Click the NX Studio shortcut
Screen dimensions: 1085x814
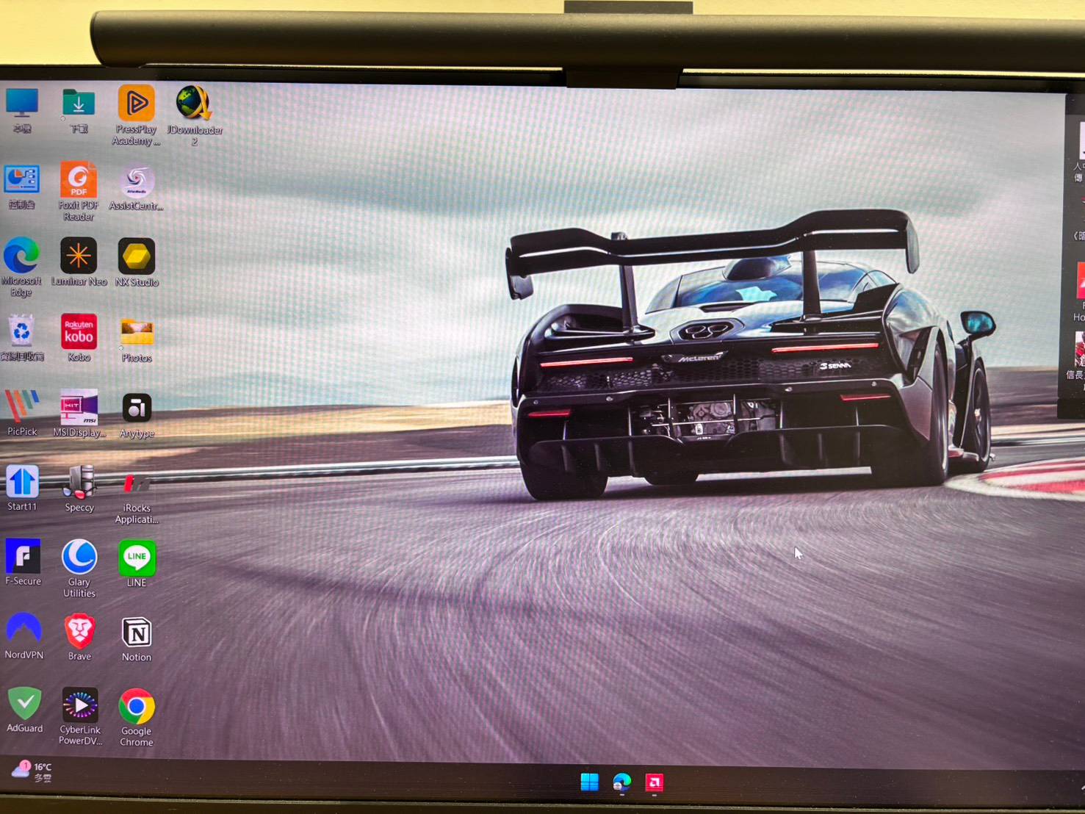coord(137,257)
